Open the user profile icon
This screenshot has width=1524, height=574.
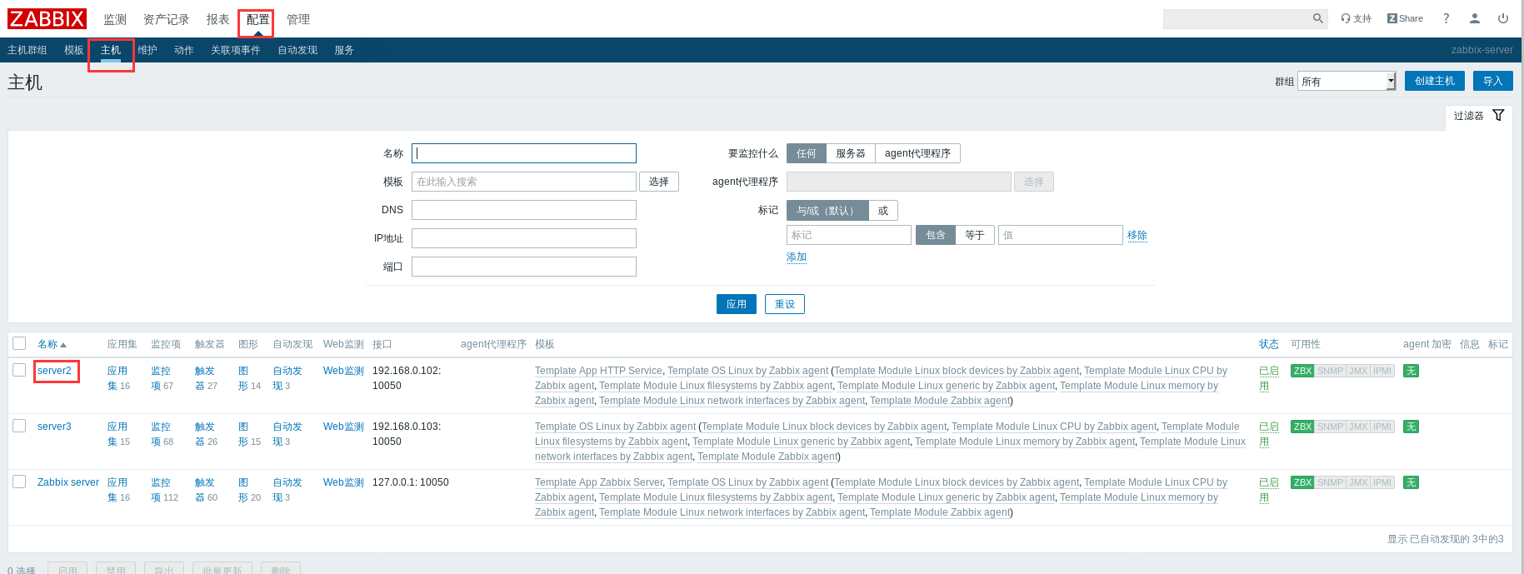(x=1474, y=18)
